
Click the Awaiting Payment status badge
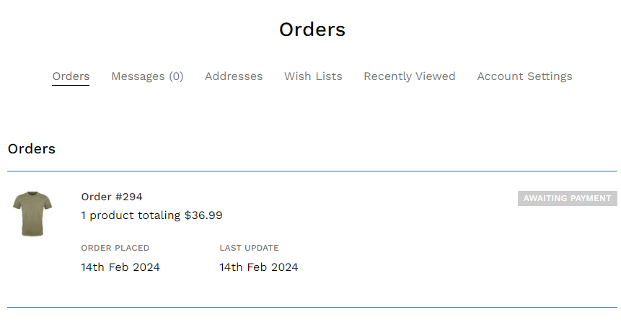[567, 199]
